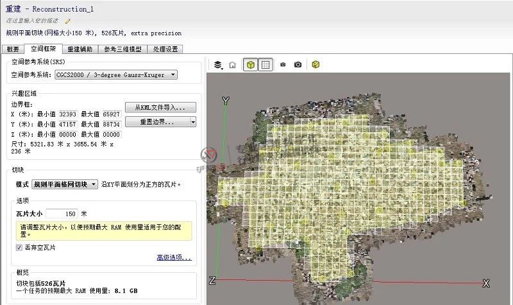513x305 pixels.
Task: Click the text 沿XY平面划分为正方的瓦片
Action: click(141, 184)
